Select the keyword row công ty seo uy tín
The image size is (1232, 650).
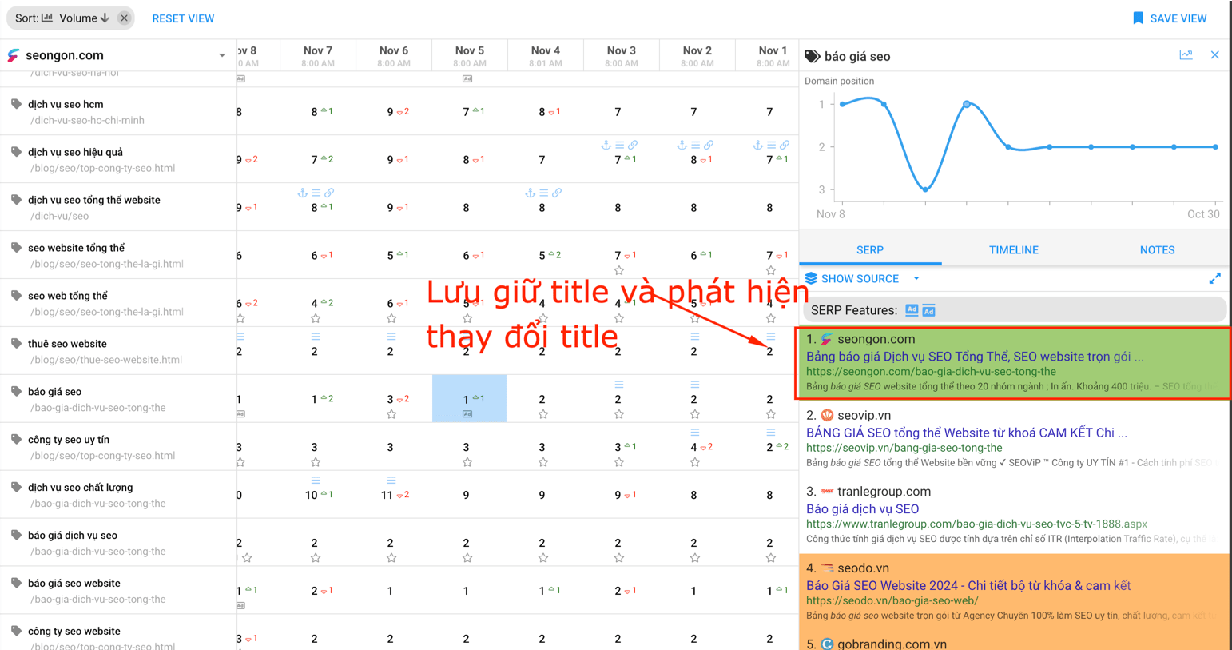point(118,447)
